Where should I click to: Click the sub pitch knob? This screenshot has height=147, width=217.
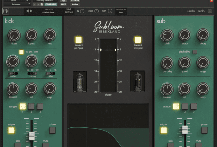tap(167, 35)
